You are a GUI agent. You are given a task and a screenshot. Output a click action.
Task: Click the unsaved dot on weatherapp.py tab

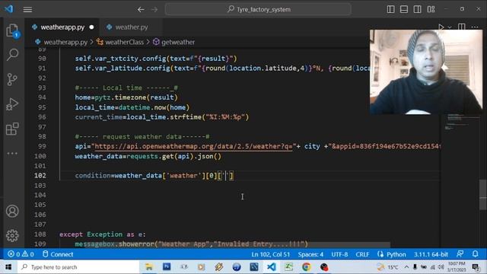pyautogui.click(x=91, y=27)
